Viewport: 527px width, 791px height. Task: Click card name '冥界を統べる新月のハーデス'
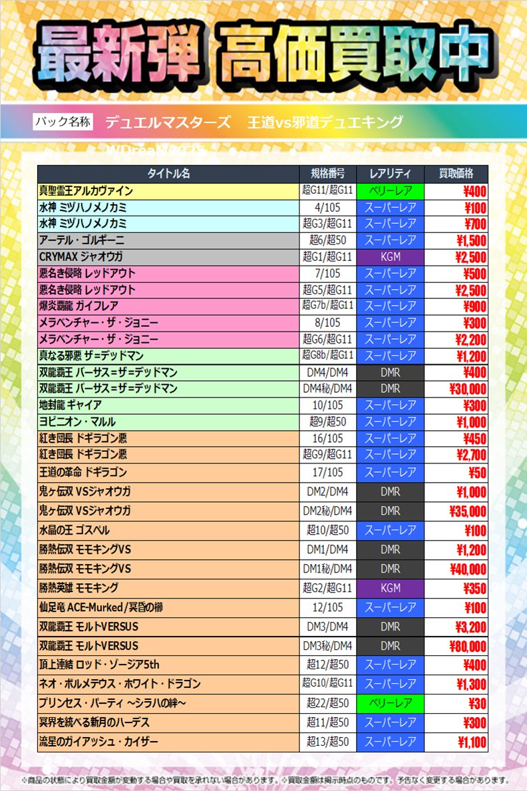(94, 722)
